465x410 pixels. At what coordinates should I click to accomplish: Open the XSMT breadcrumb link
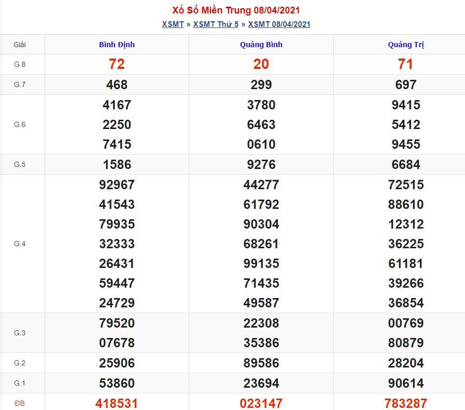173,24
